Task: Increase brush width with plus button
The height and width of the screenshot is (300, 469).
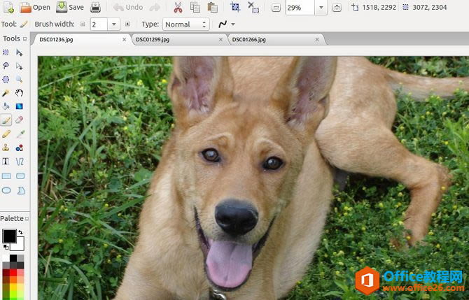Action: click(127, 24)
